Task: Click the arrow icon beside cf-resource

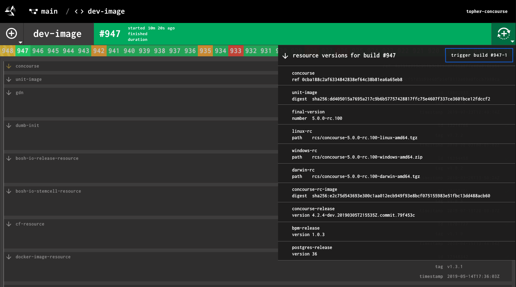Action: [8, 224]
